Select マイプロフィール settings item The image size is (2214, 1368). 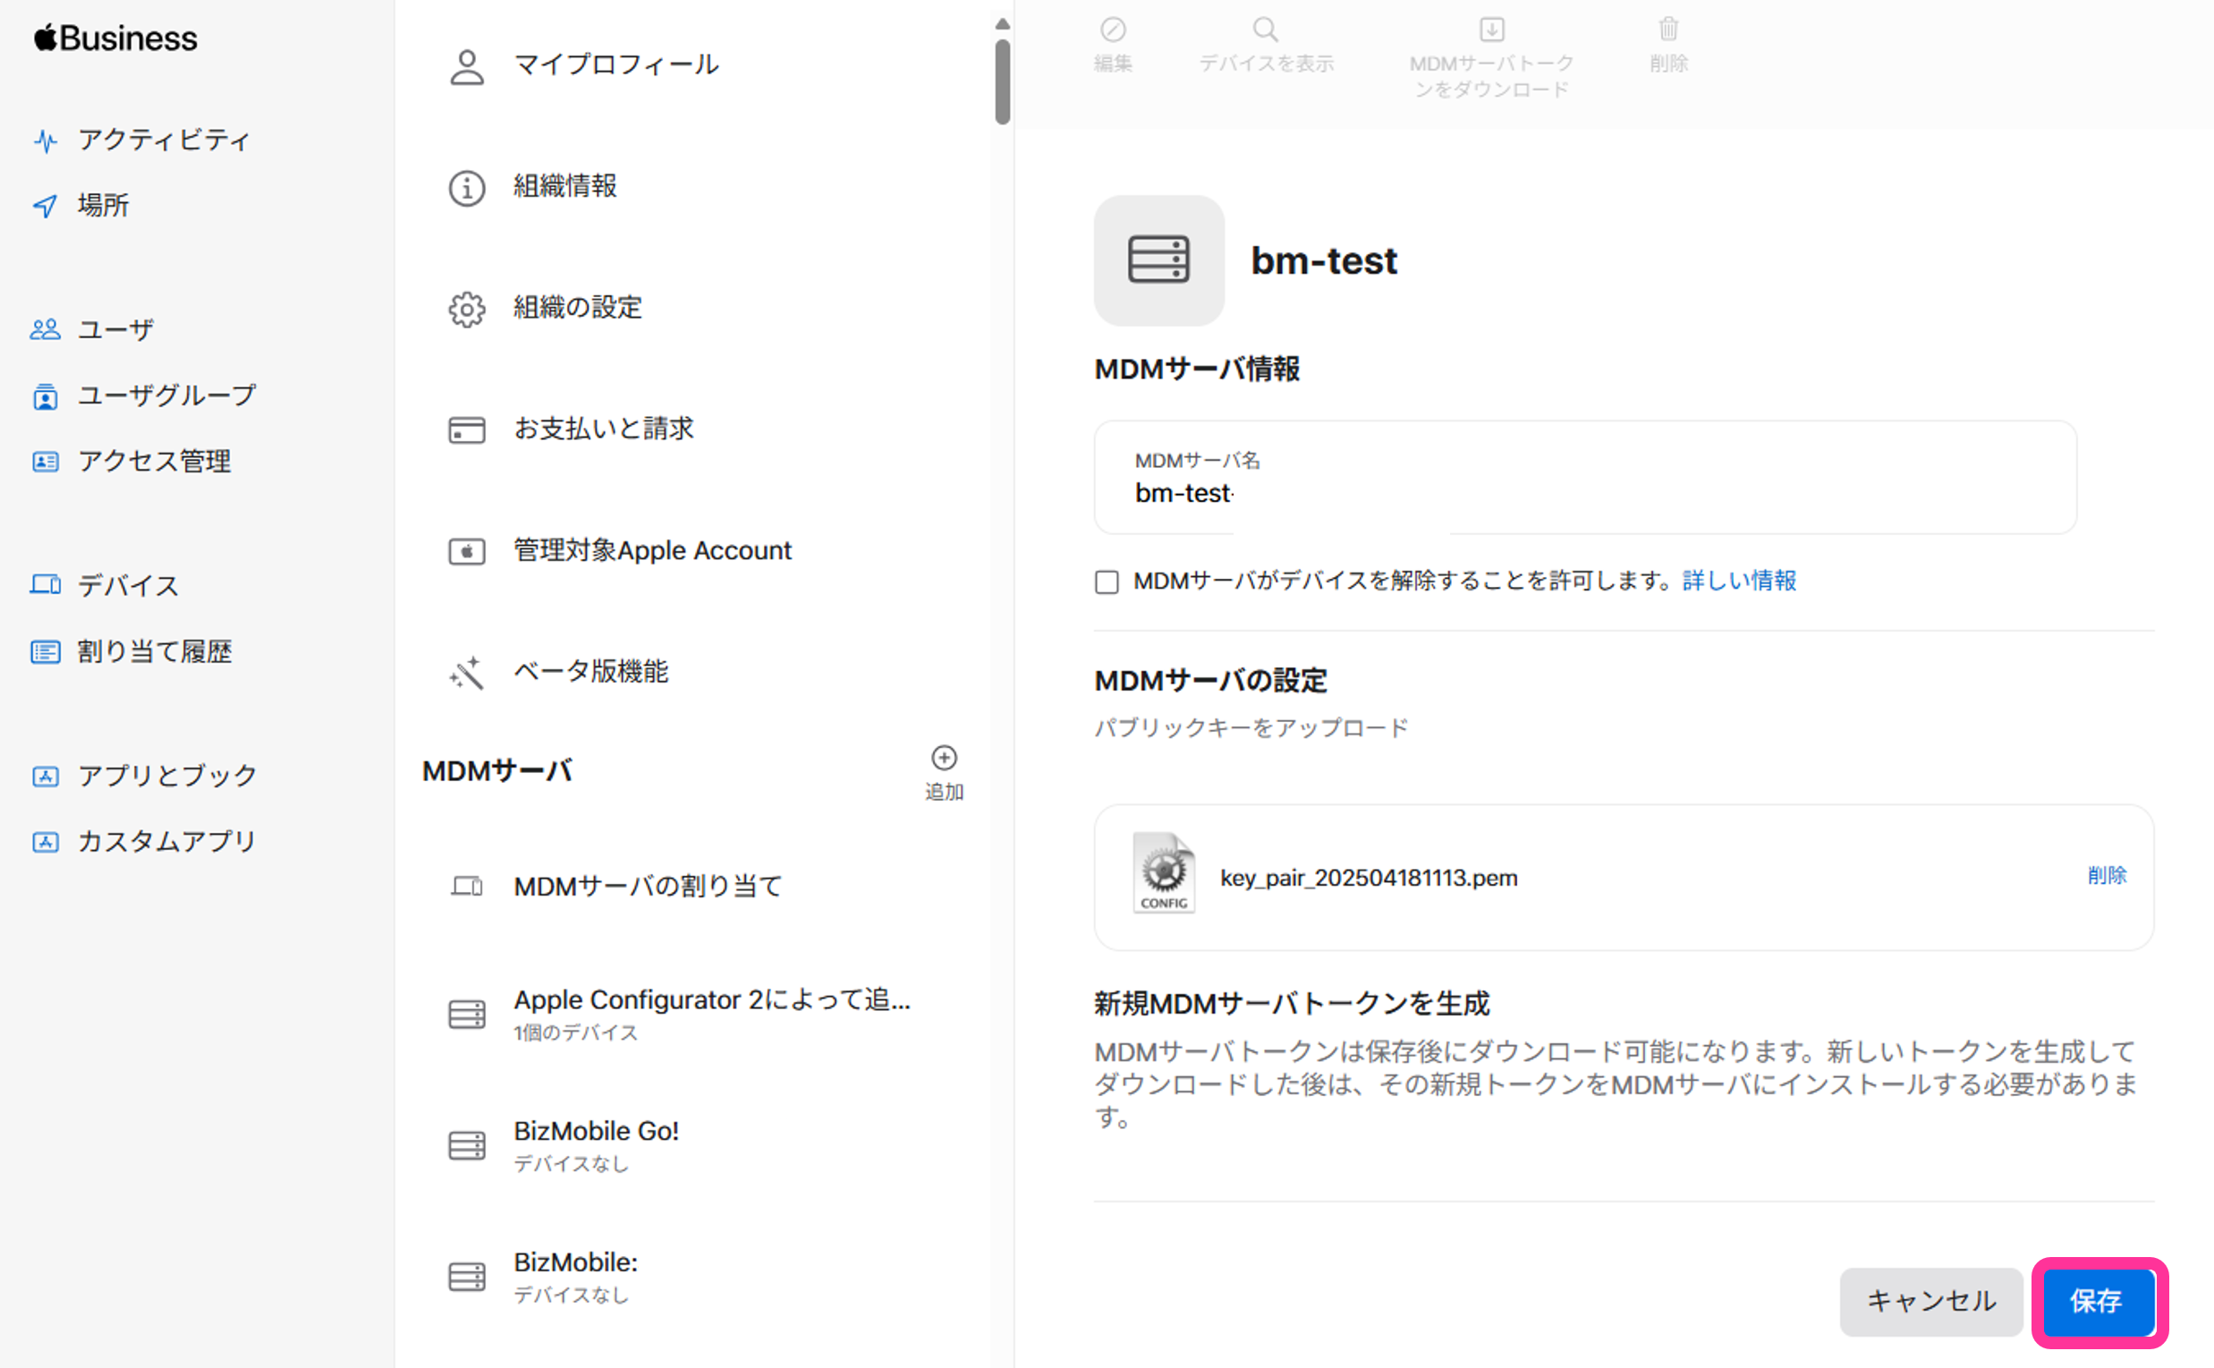tap(615, 65)
